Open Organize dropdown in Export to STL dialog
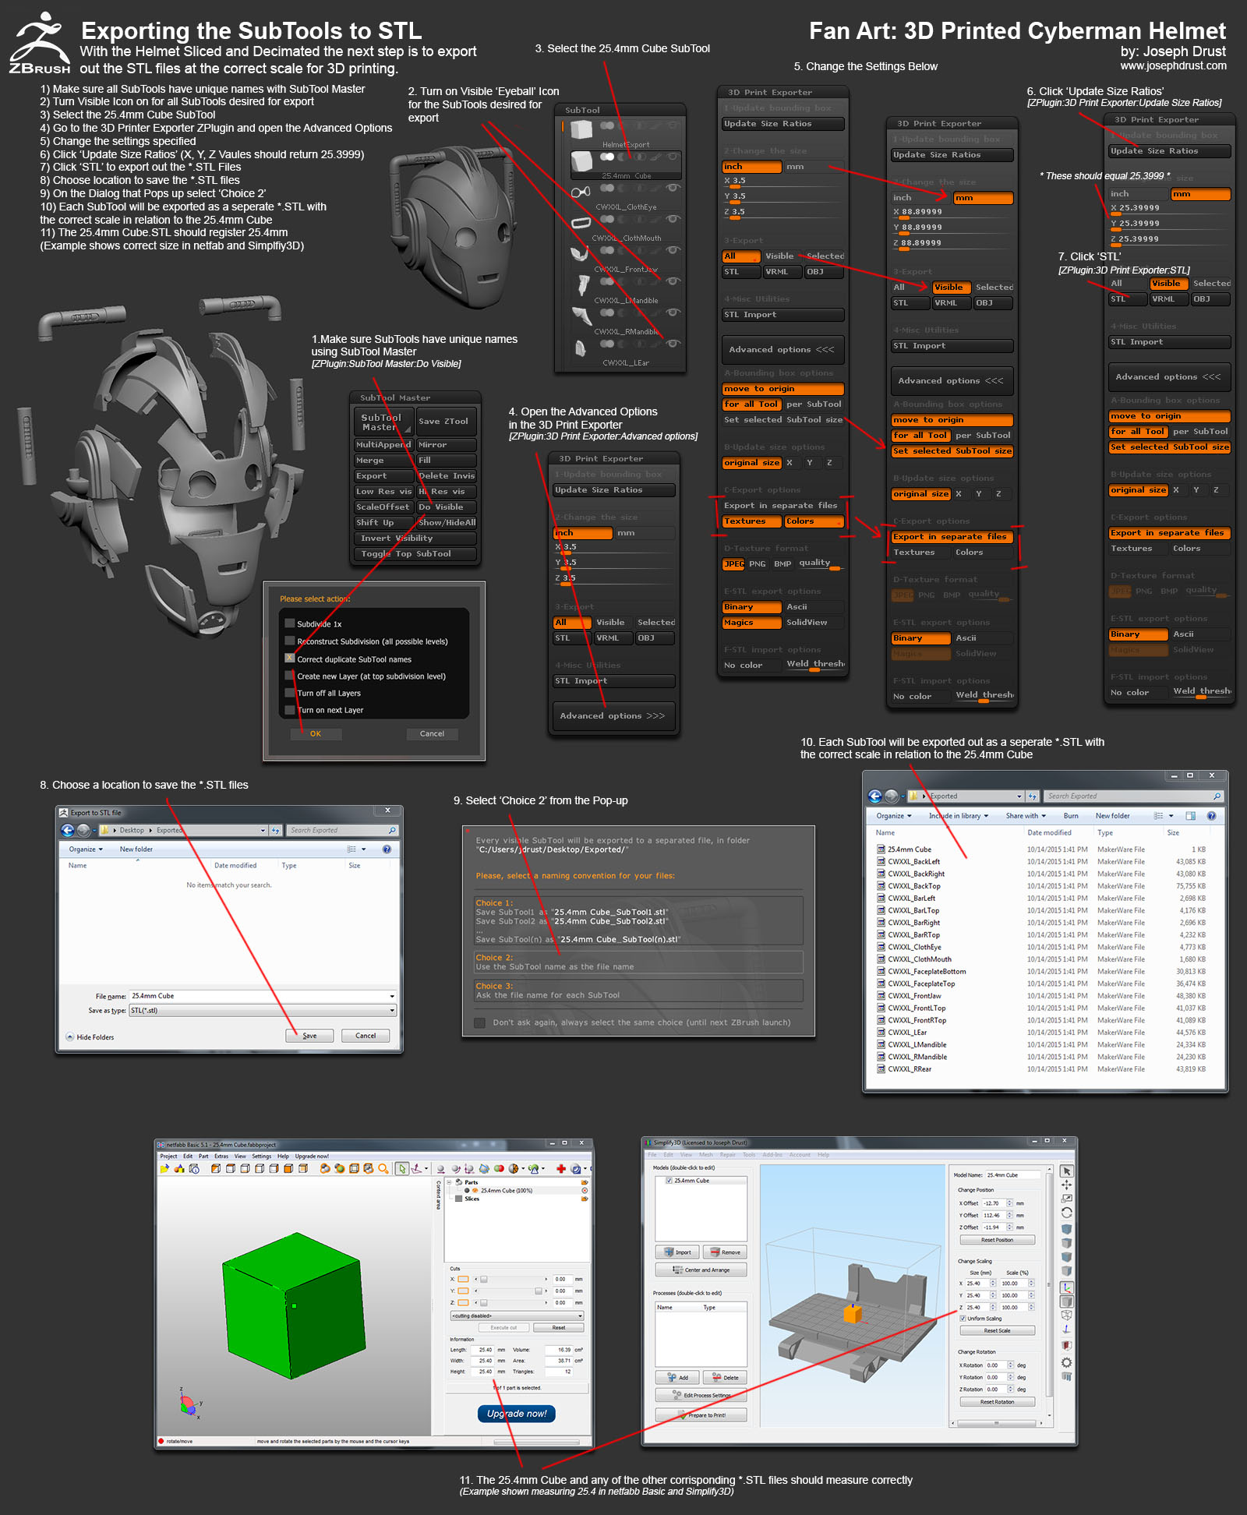The width and height of the screenshot is (1247, 1515). coord(86,849)
